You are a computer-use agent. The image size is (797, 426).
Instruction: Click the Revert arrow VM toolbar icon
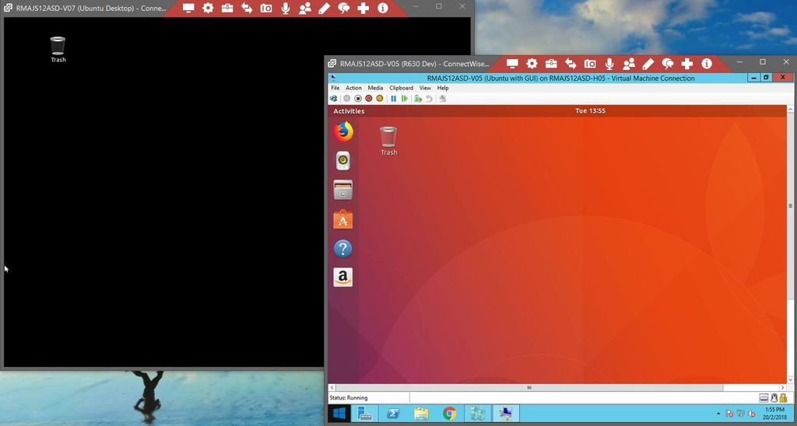point(430,99)
